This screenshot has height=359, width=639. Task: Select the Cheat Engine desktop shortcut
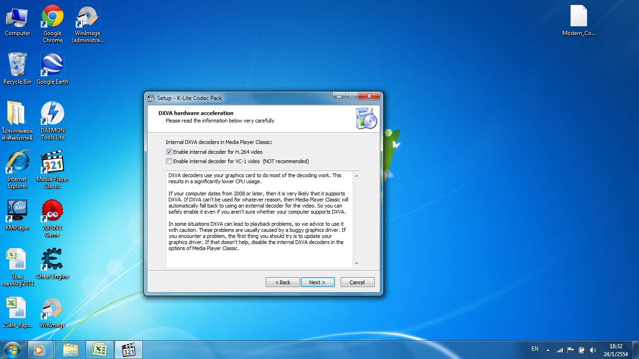click(x=52, y=264)
